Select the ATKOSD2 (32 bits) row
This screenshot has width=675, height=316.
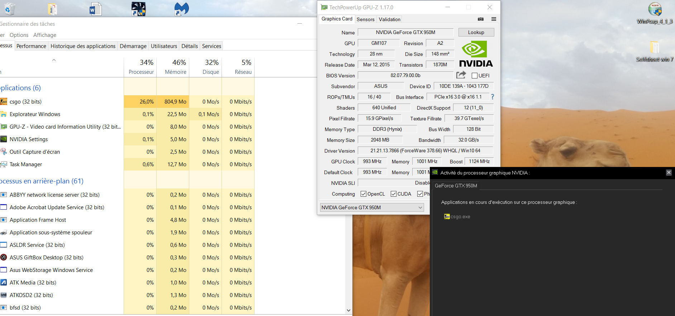[x=127, y=295]
